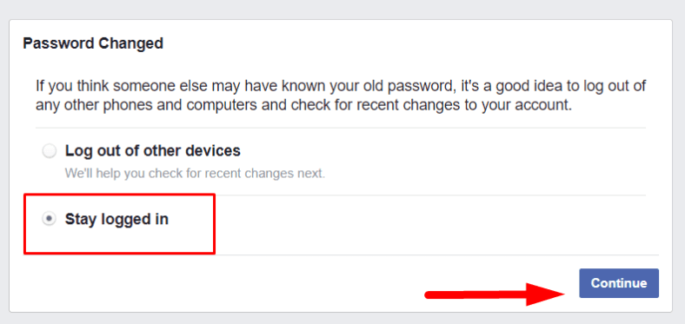Click the divider line above Log out option
Image resolution: width=685 pixels, height=324 pixels.
(341, 128)
